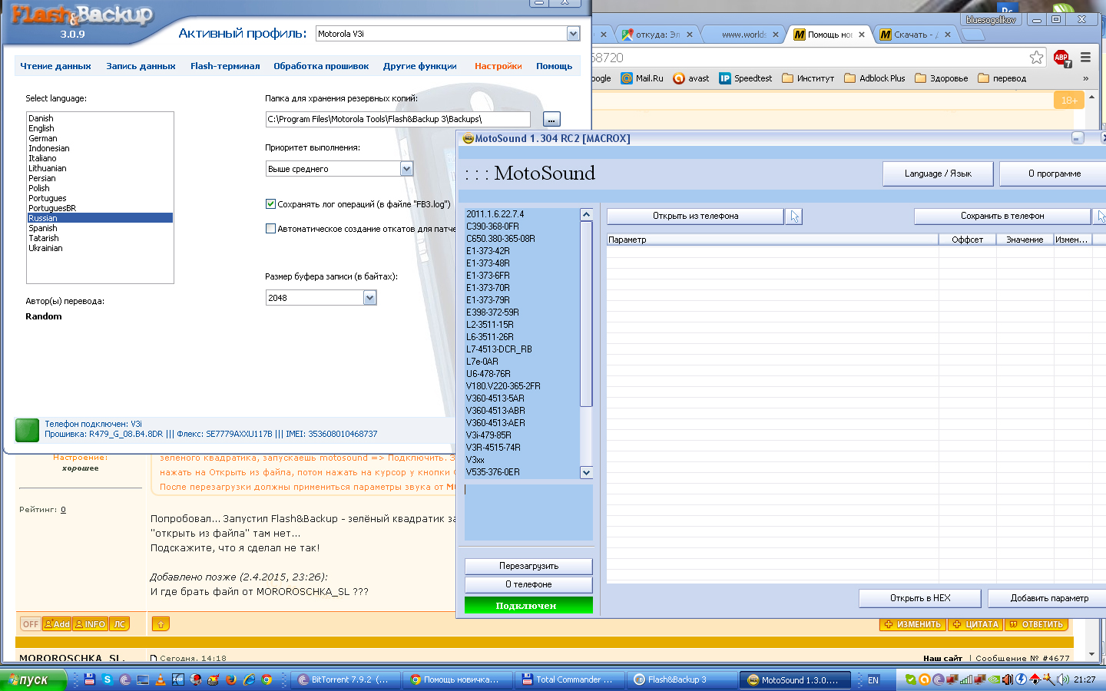Open Помощь menu in Flash&Backup
This screenshot has height=691, width=1106.
coord(555,66)
